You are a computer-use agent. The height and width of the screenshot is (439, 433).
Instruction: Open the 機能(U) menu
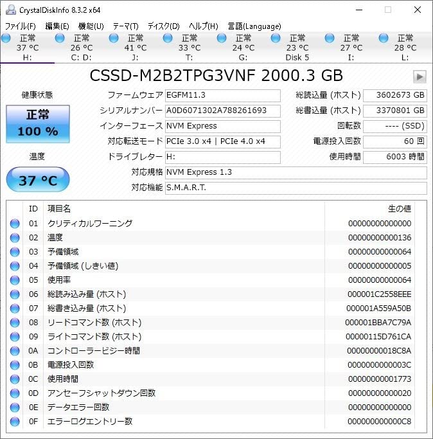[x=91, y=26]
